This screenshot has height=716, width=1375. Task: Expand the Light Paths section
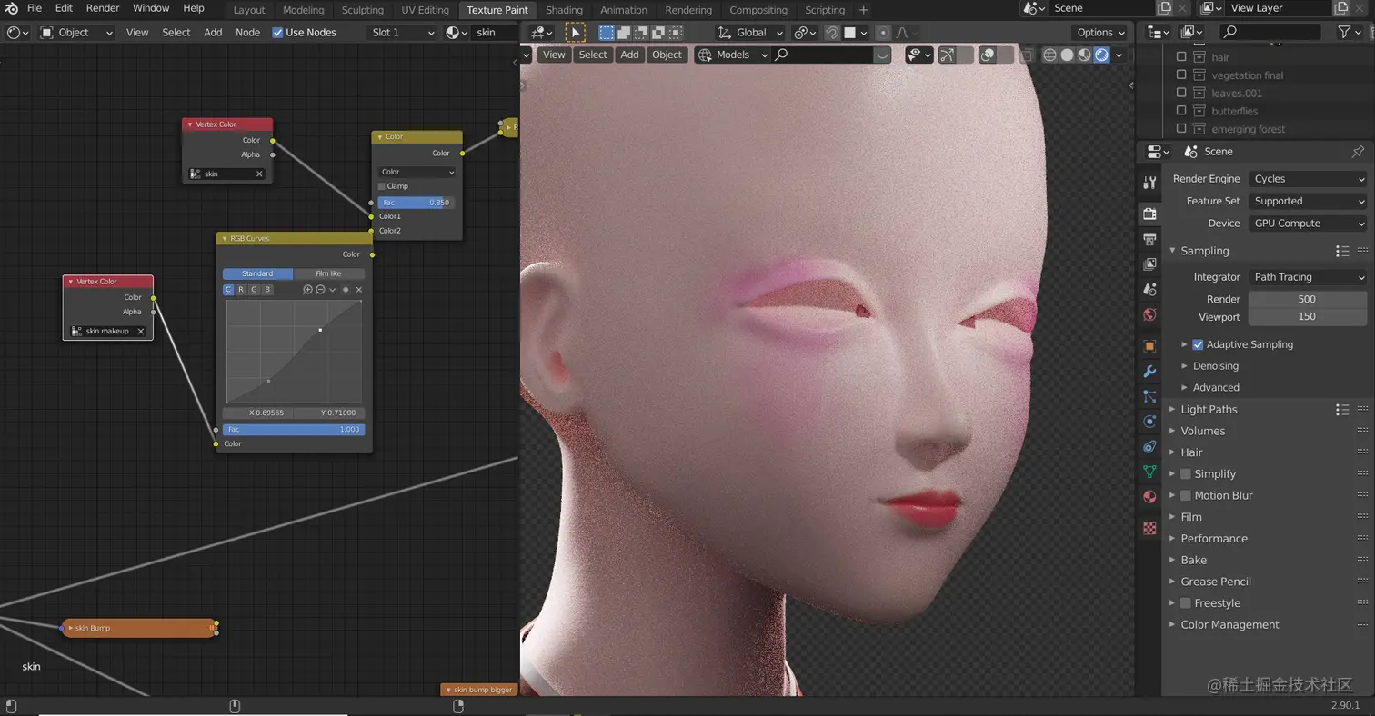(x=1209, y=409)
